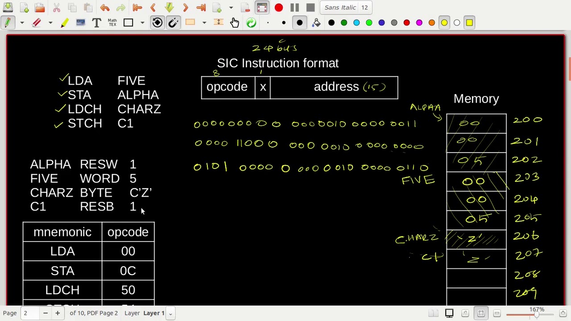Create a new document
The image size is (571, 321).
pos(24,8)
